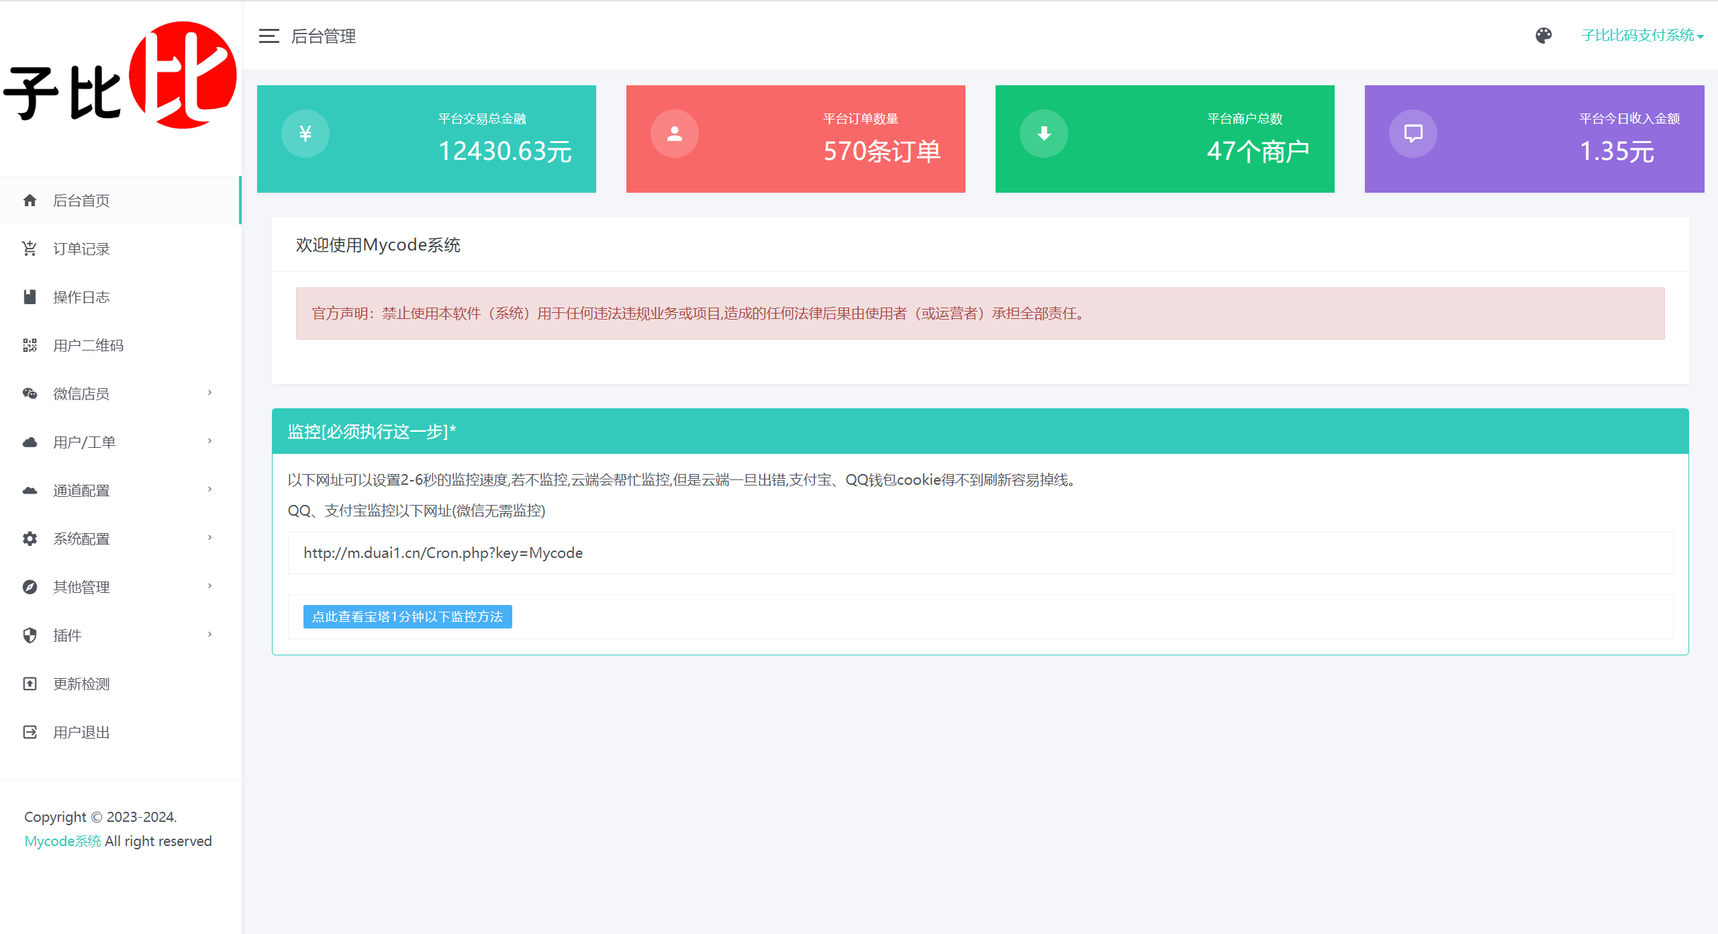Click the 后台管理 header title
The width and height of the screenshot is (1718, 934).
(x=324, y=36)
